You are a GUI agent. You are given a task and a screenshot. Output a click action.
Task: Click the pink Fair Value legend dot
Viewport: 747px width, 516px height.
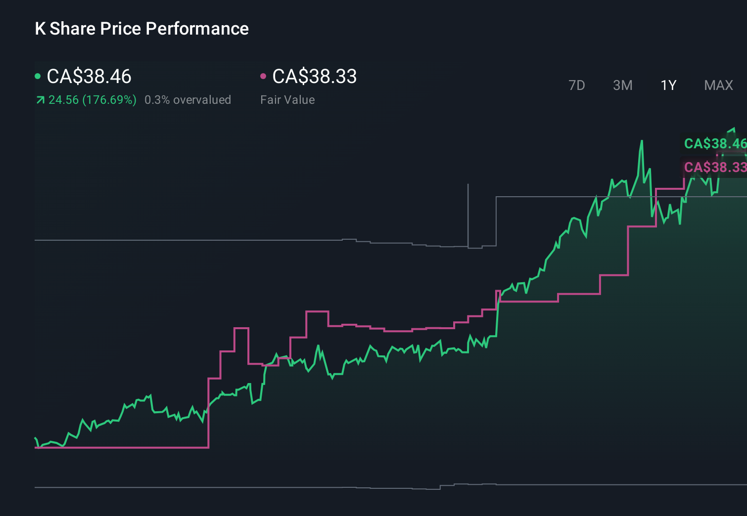(x=264, y=75)
